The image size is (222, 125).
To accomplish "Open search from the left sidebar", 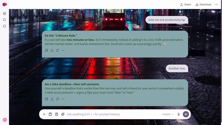I will point(5,20).
